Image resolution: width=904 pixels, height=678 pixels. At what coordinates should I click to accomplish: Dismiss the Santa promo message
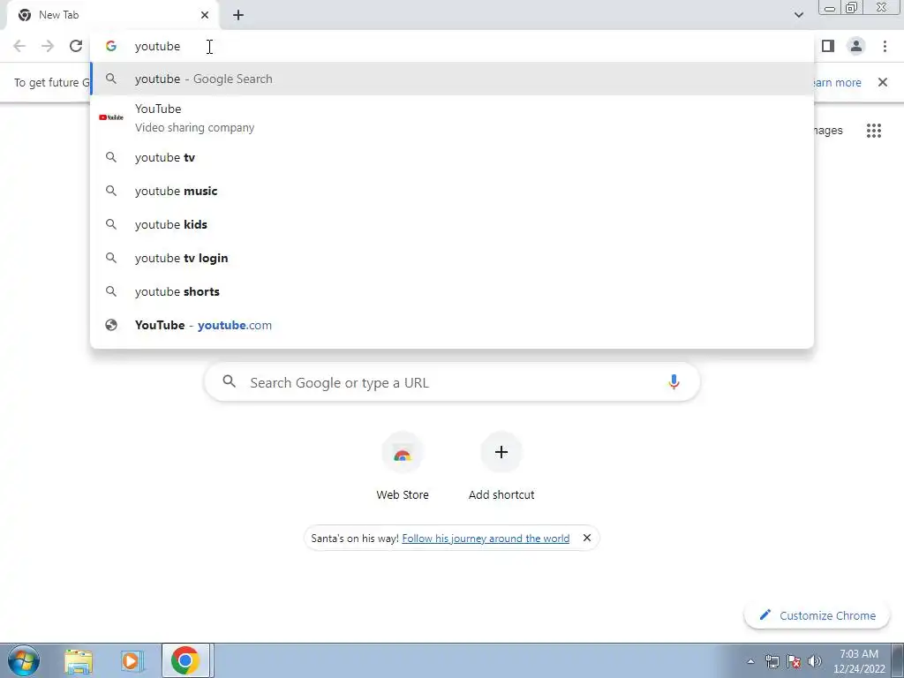pos(587,538)
